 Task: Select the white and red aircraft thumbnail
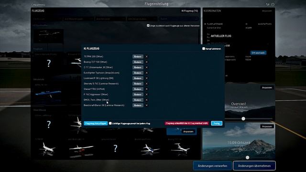point(81,149)
